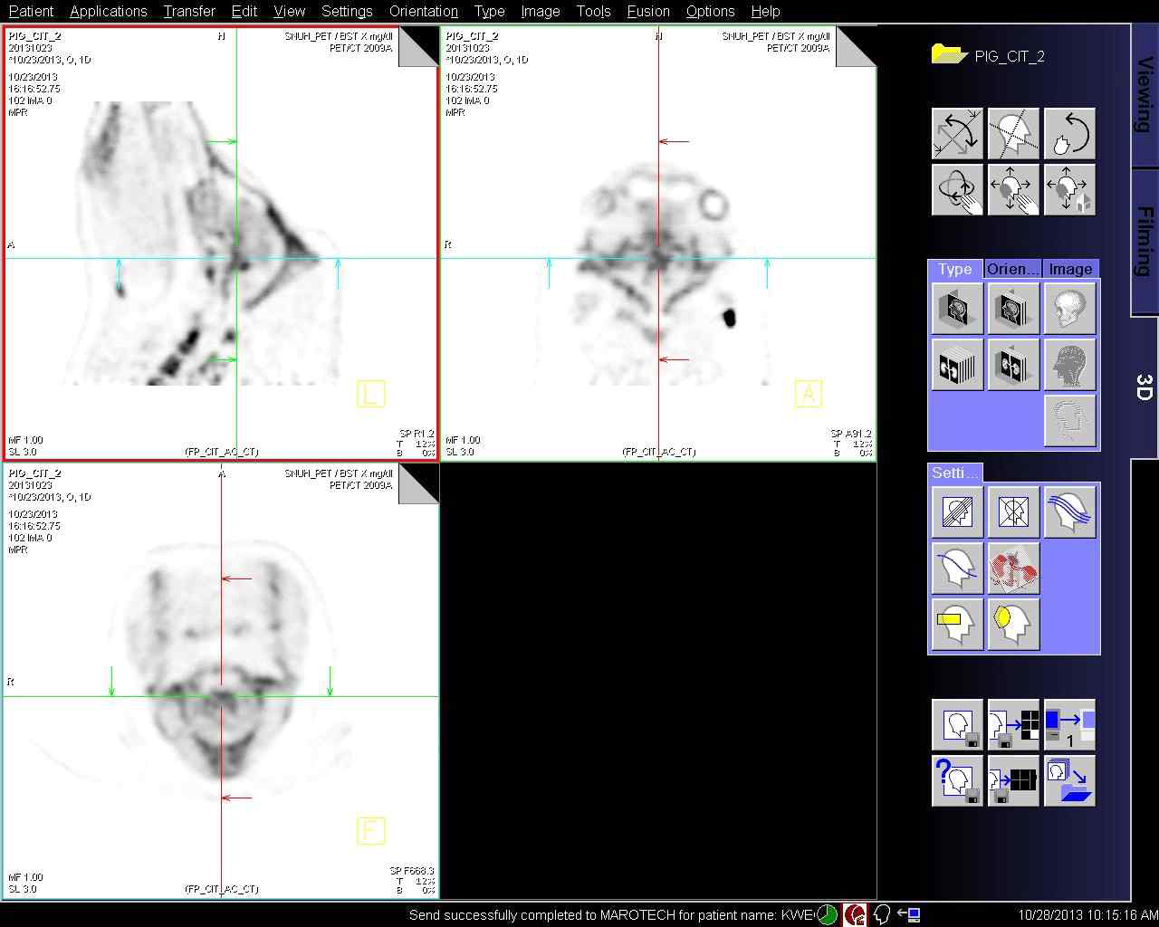Select the hand with curved arrow rotate icon
The image size is (1159, 927).
tap(1069, 134)
